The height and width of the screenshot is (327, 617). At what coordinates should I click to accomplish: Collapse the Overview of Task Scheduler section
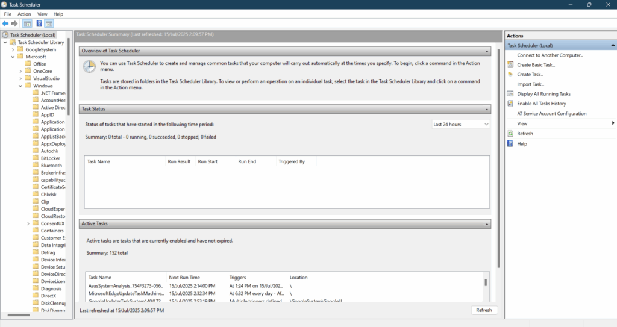pyautogui.click(x=487, y=51)
